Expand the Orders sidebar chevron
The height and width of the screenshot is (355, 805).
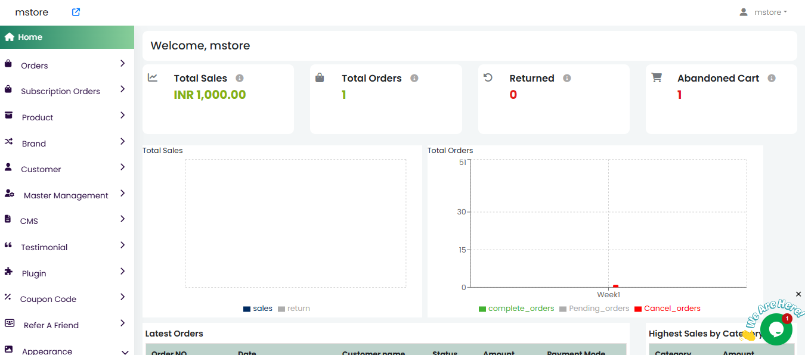click(122, 63)
